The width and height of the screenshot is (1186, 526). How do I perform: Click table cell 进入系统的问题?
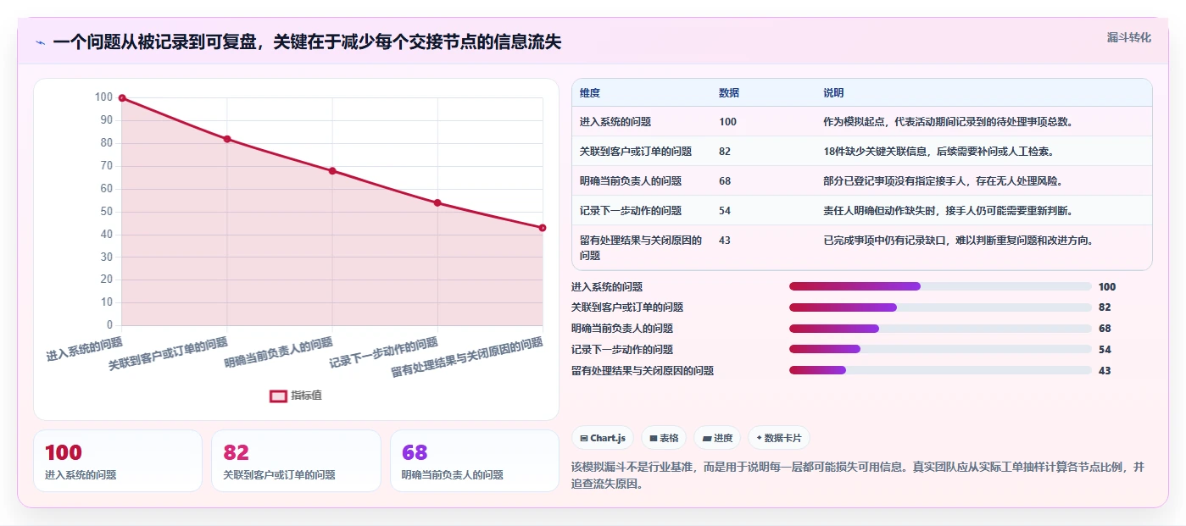click(615, 122)
